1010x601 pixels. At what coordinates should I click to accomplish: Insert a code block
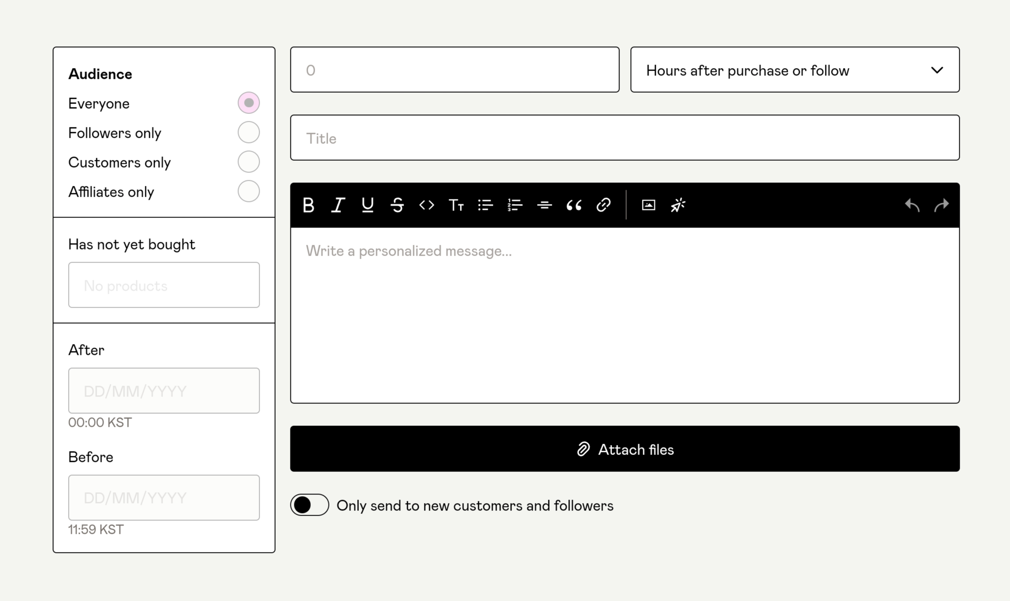pos(427,205)
